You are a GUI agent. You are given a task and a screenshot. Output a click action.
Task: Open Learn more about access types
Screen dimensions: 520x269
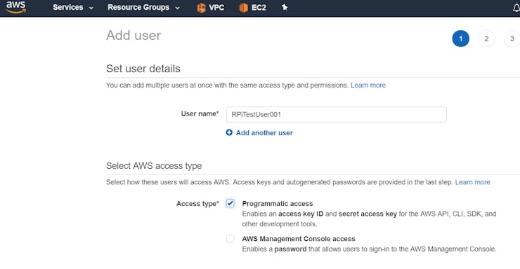(x=473, y=182)
